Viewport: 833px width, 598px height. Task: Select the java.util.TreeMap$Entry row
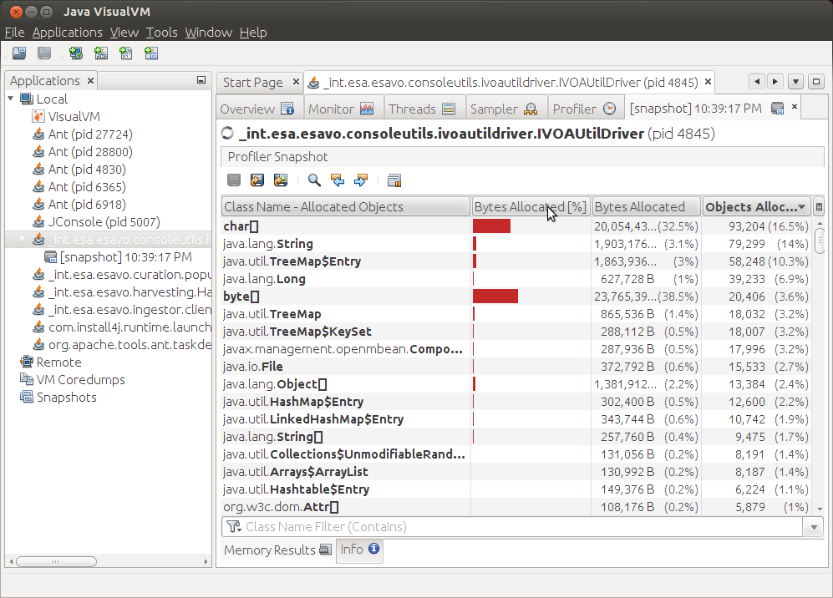(516, 261)
